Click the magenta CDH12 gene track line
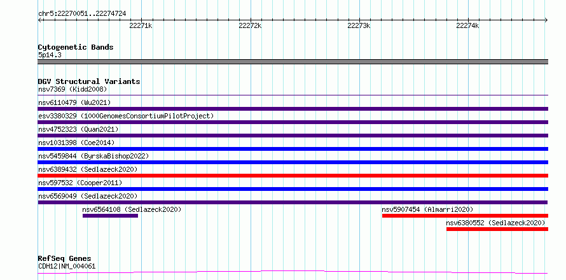The image size is (566, 280). click(x=293, y=272)
